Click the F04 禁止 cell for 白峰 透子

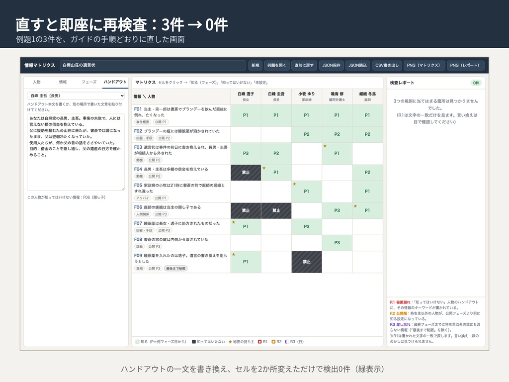pyautogui.click(x=246, y=173)
